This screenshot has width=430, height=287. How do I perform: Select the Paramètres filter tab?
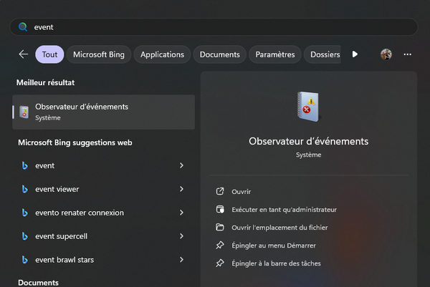pos(275,54)
